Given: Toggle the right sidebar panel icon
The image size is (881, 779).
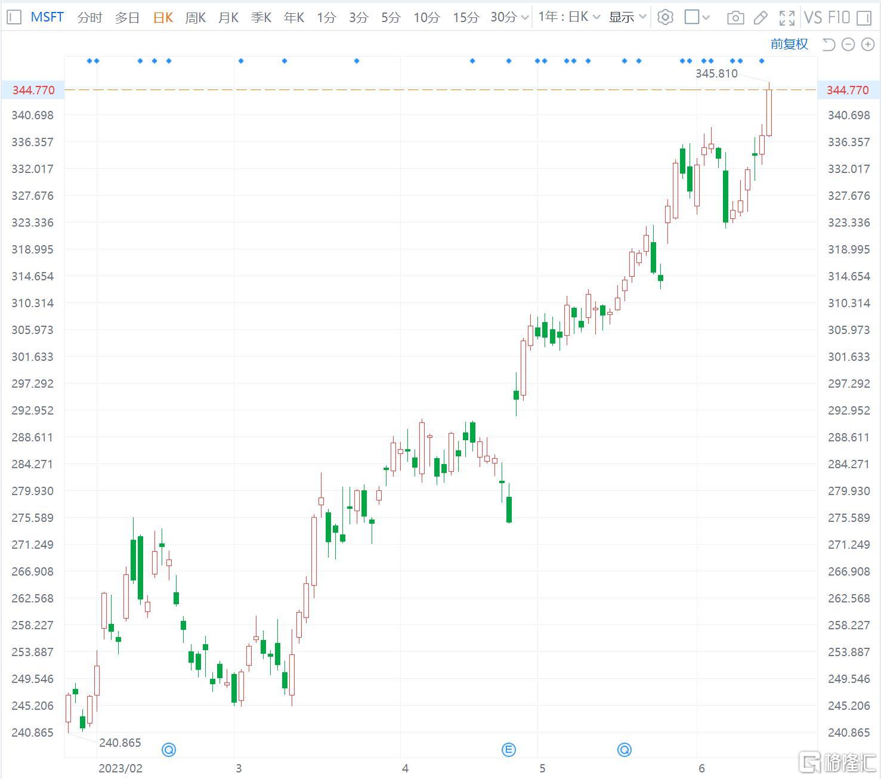Looking at the screenshot, I should click(x=864, y=18).
